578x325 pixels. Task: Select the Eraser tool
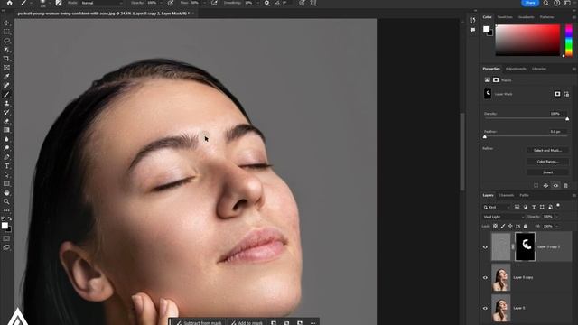6,121
